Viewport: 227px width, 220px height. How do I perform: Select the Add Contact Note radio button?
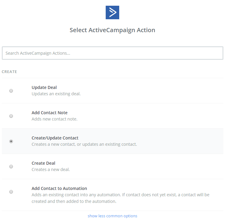pyautogui.click(x=11, y=116)
